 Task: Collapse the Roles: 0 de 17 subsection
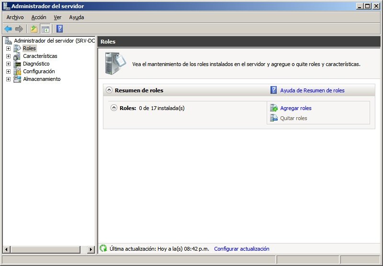pos(114,108)
